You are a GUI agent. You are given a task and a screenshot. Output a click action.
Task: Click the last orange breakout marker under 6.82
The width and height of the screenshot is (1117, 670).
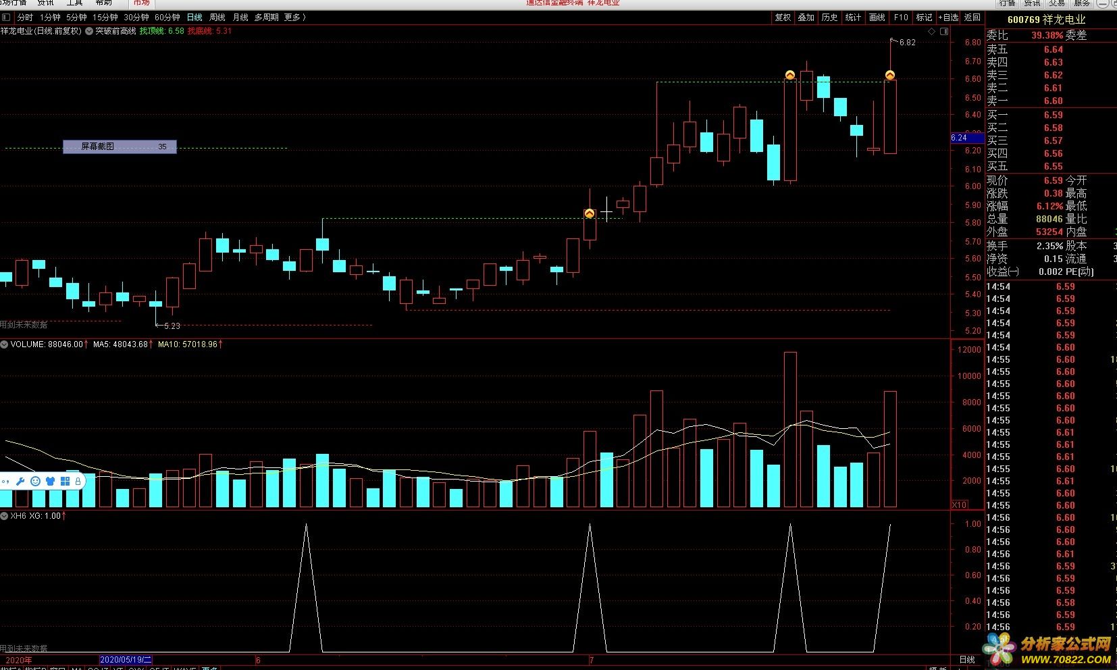(x=890, y=75)
